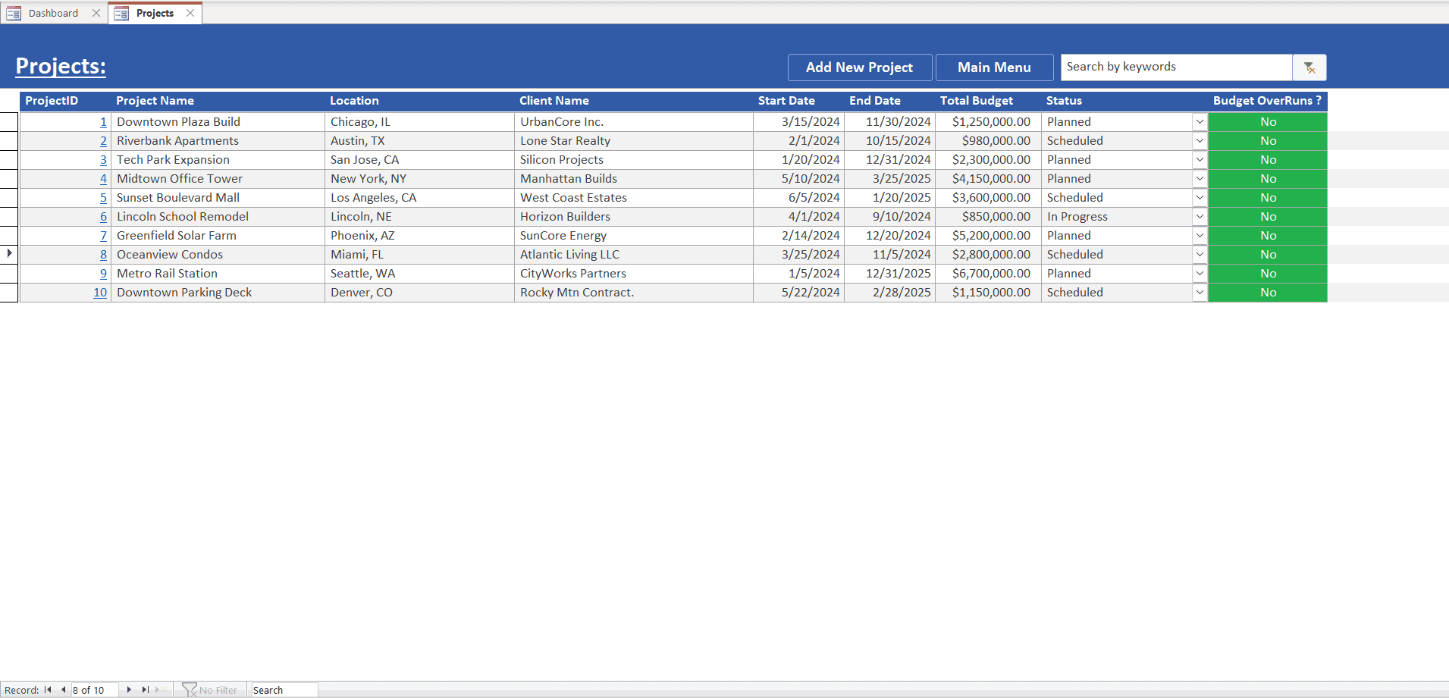Click the form icon on the Dashboard tab
Screen dimensions: 1449x699
13,13
